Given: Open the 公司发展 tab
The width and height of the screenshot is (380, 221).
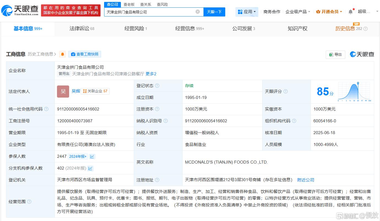Looking at the screenshot, I should tap(244, 29).
